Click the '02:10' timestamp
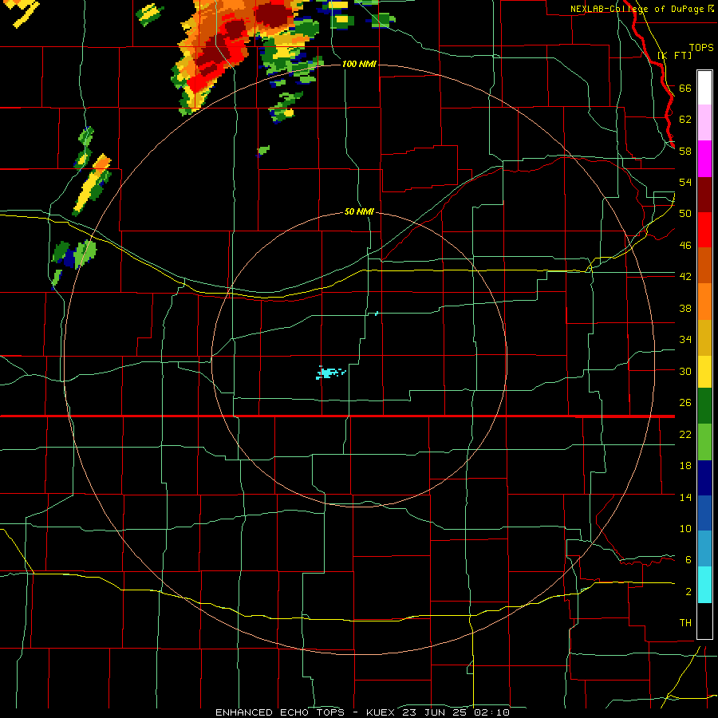 (x=491, y=712)
